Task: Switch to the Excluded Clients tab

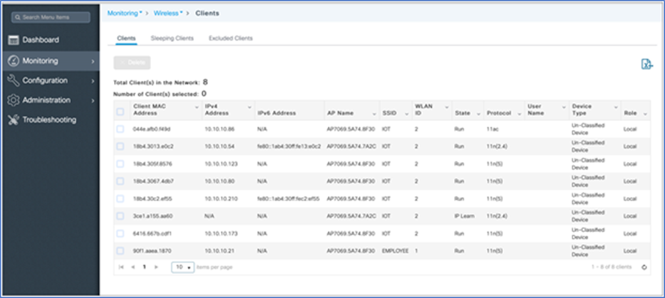Action: 231,38
